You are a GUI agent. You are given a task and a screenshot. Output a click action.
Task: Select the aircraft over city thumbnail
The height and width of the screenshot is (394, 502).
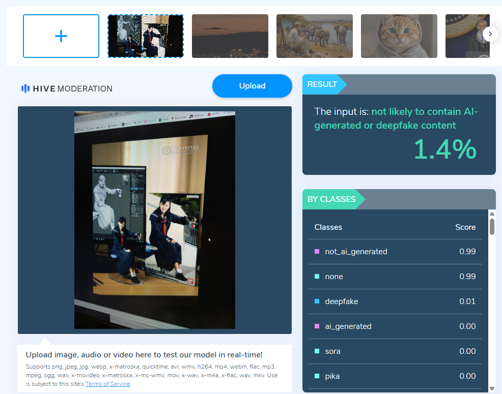point(230,36)
